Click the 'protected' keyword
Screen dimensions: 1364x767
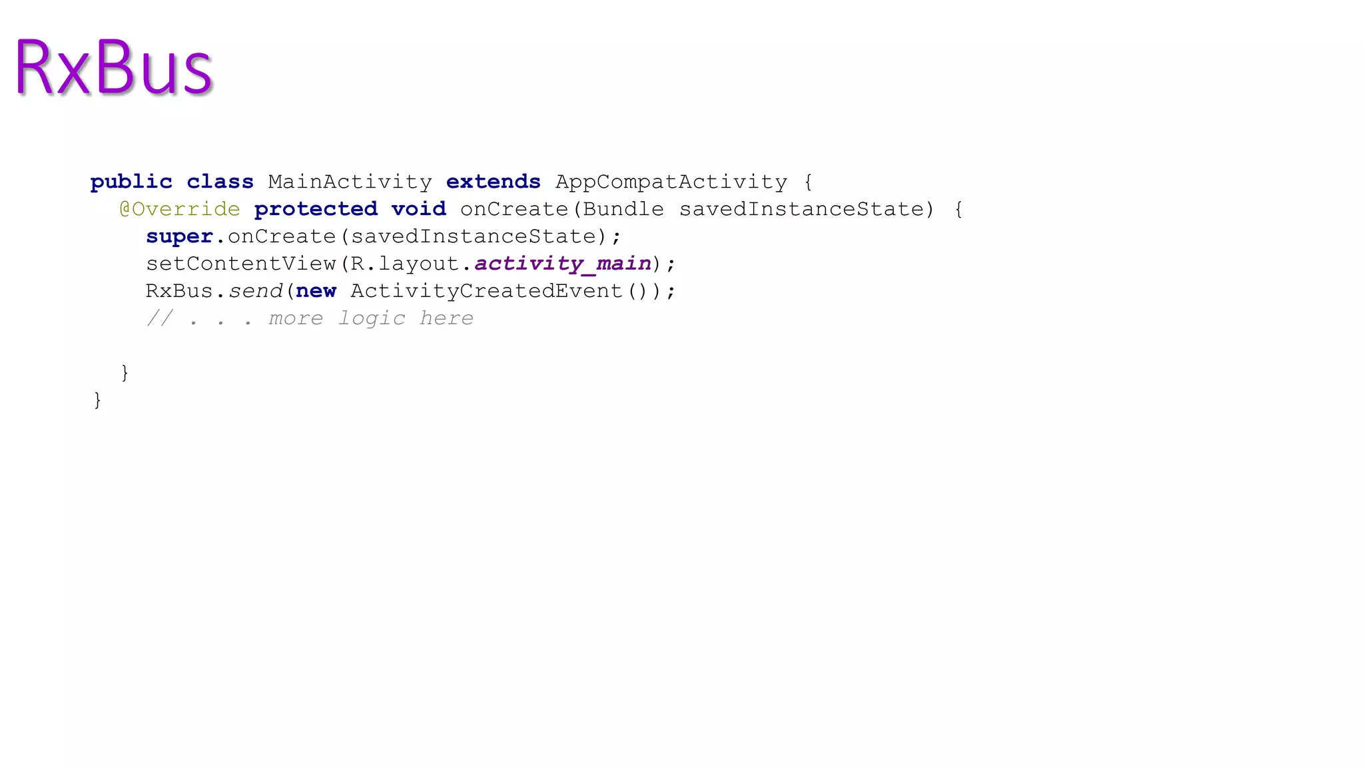point(316,209)
